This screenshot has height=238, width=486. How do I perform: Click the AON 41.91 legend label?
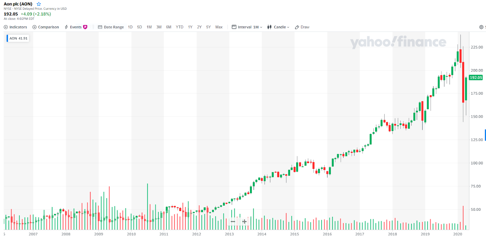point(18,38)
